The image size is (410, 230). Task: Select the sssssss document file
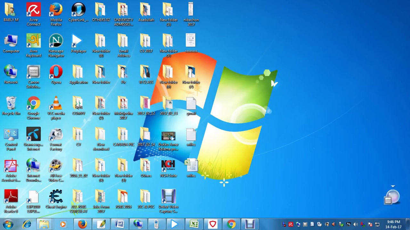tap(191, 44)
